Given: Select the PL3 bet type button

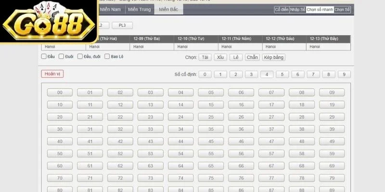Looking at the screenshot, I should 122,25.
